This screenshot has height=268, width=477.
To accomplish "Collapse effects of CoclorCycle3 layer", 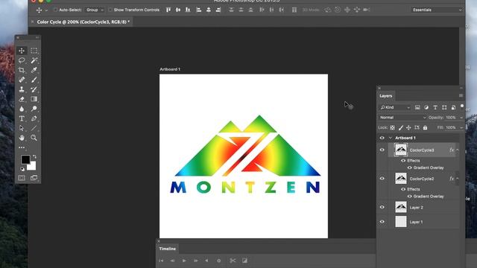I will tap(457, 150).
